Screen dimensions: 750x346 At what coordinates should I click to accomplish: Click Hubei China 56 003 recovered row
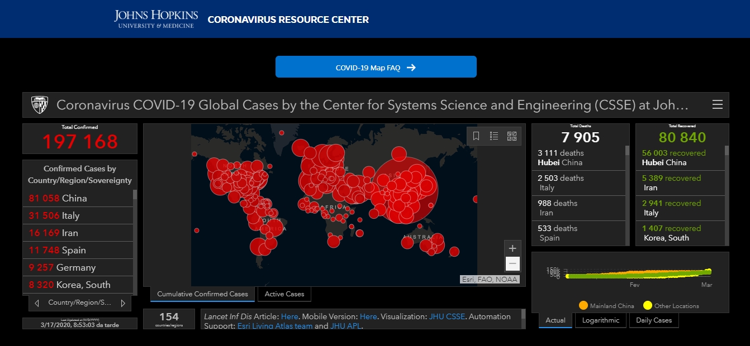coord(680,158)
